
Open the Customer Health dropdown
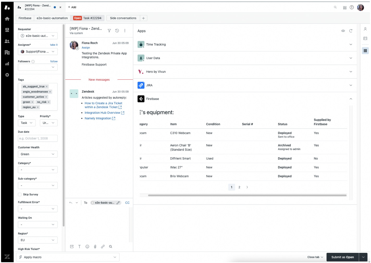pyautogui.click(x=38, y=154)
